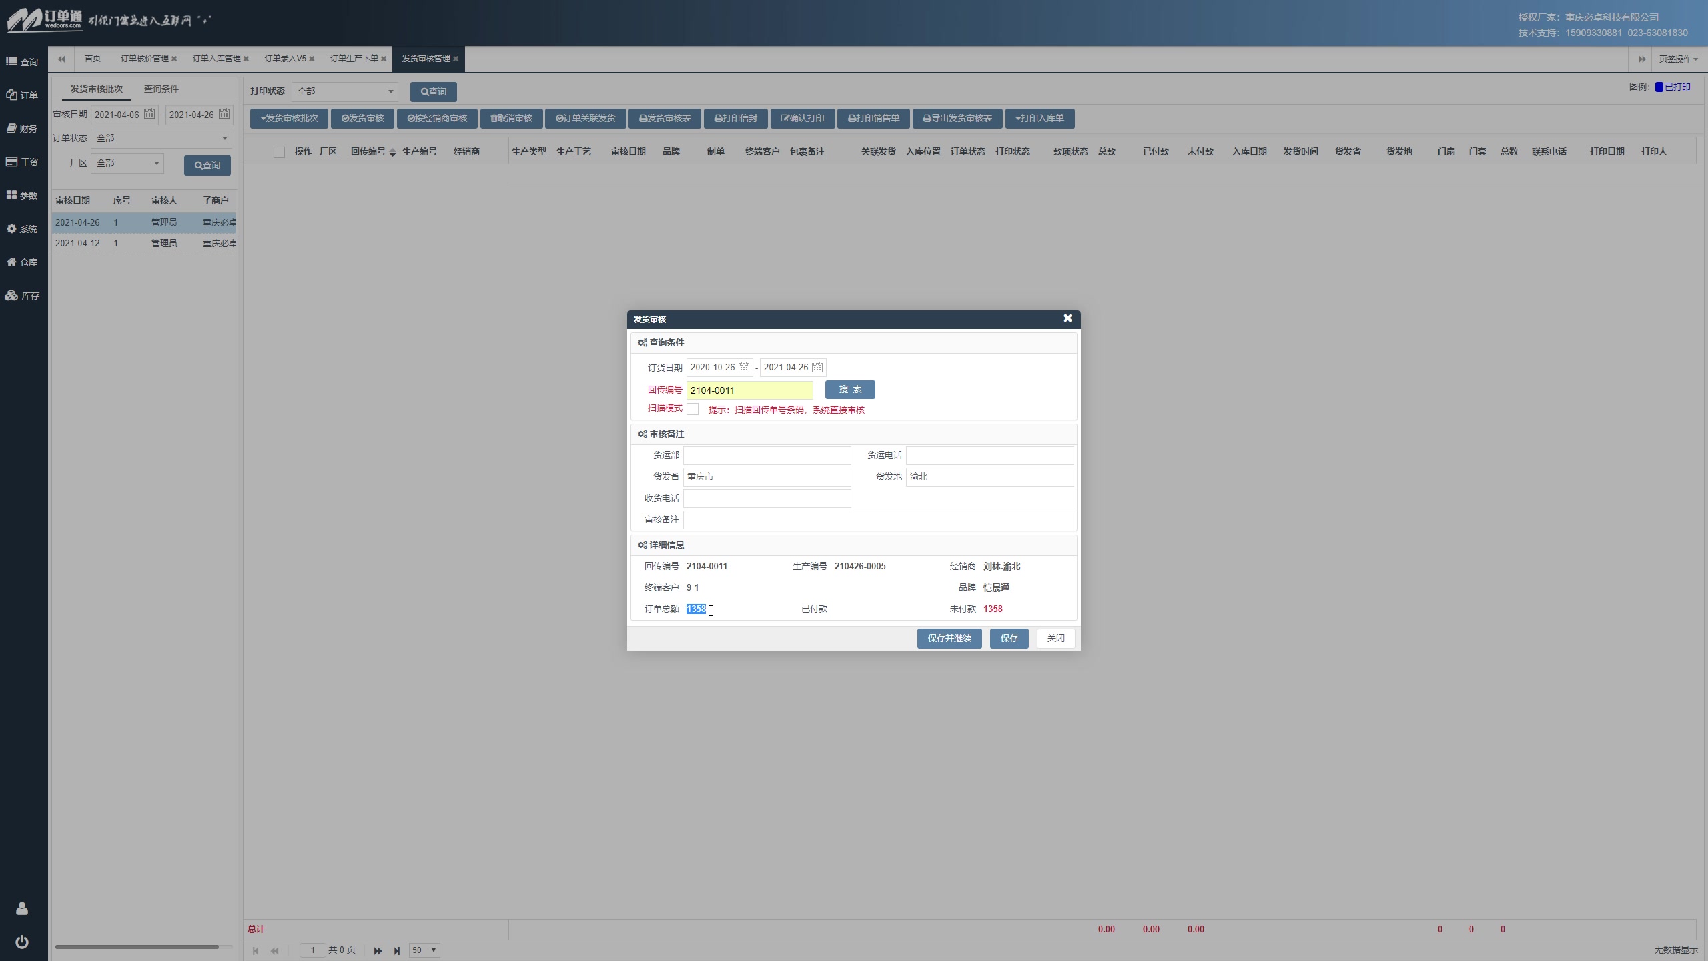Go to the last page in pager
The image size is (1708, 961).
pyautogui.click(x=397, y=950)
